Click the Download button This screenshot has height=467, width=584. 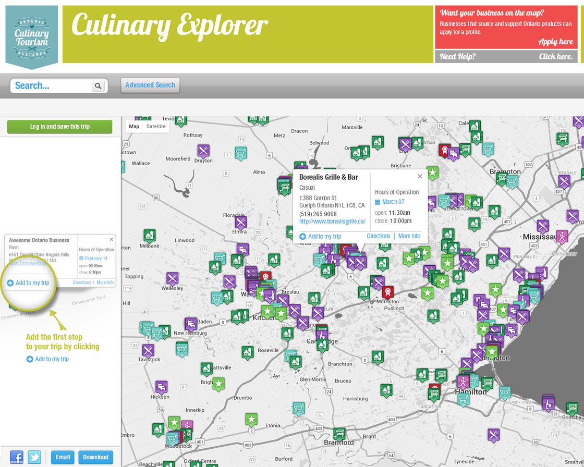click(96, 457)
